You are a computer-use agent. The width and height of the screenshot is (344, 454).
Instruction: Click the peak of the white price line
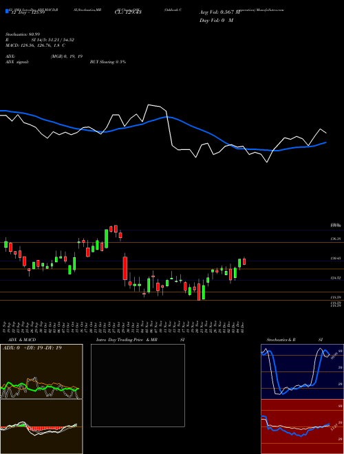149,105
